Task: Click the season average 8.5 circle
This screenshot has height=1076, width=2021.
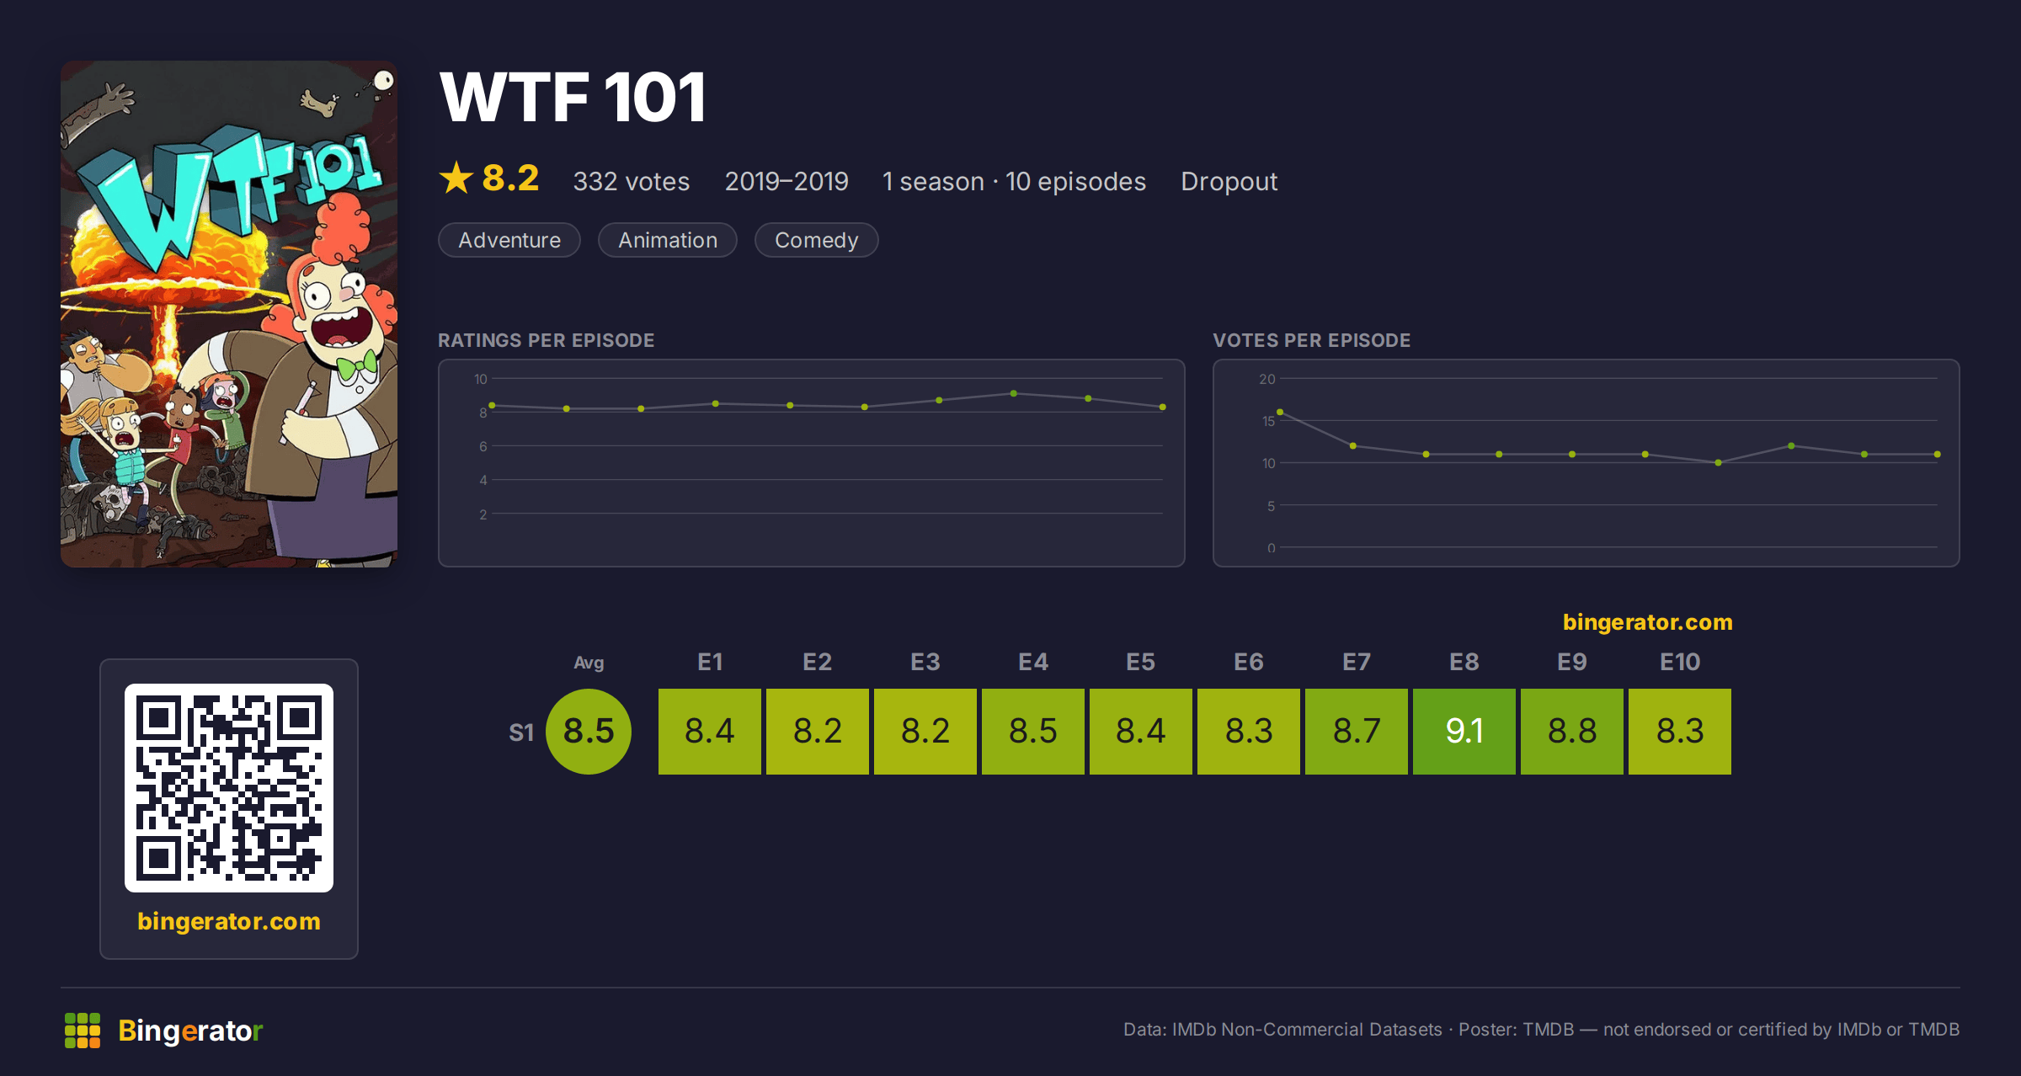Action: (589, 731)
